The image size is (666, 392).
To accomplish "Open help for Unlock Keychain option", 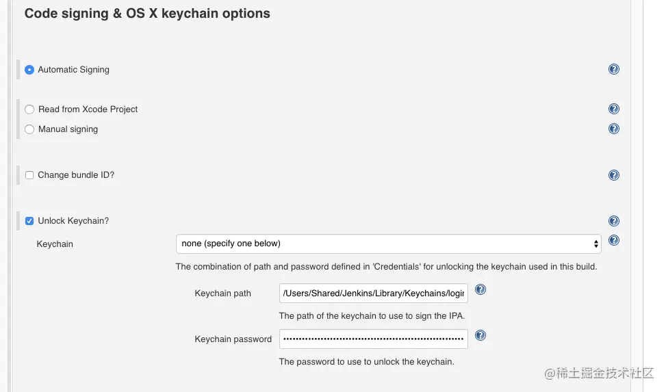I will (614, 221).
